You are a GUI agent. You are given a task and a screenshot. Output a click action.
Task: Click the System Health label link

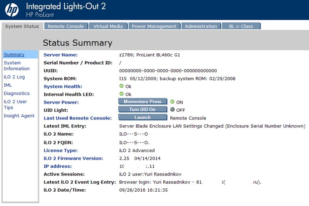[63, 86]
